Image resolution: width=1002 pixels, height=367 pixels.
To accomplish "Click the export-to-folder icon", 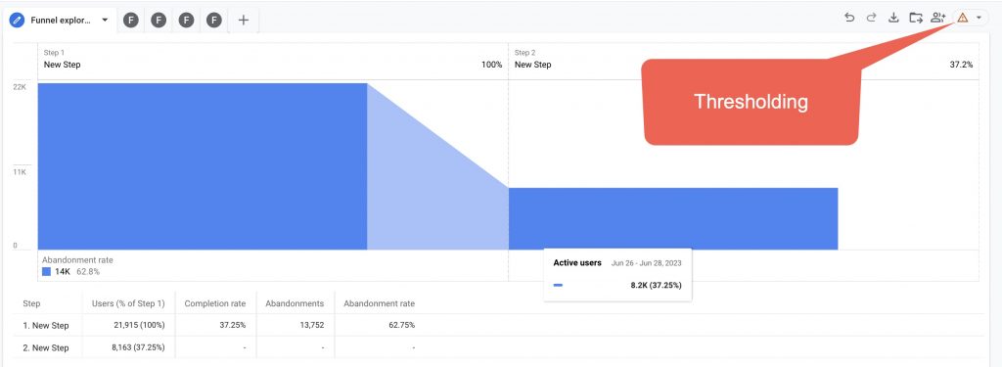I will click(916, 18).
